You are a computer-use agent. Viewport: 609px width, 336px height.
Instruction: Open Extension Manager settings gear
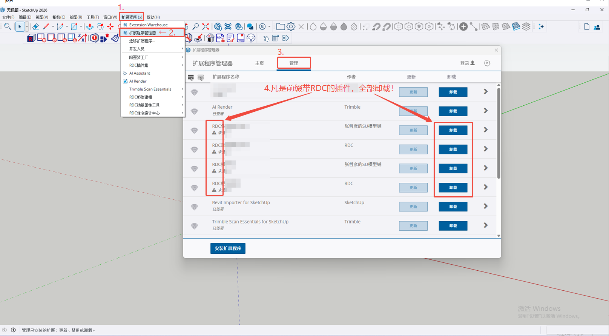tap(487, 63)
